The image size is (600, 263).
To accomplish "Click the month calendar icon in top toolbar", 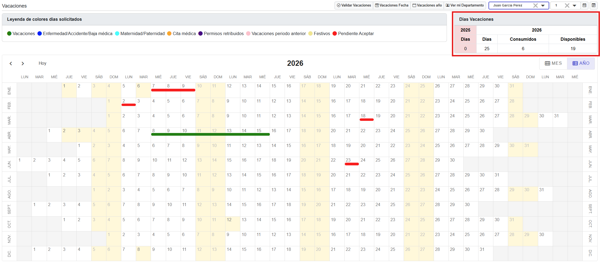I will (584, 5).
